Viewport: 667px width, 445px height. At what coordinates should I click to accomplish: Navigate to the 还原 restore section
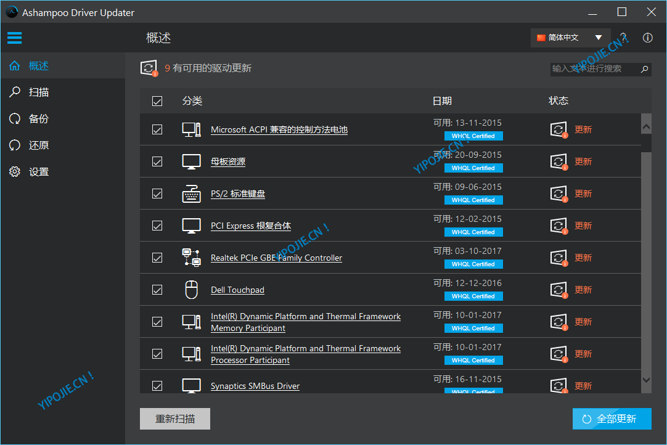(x=14, y=145)
